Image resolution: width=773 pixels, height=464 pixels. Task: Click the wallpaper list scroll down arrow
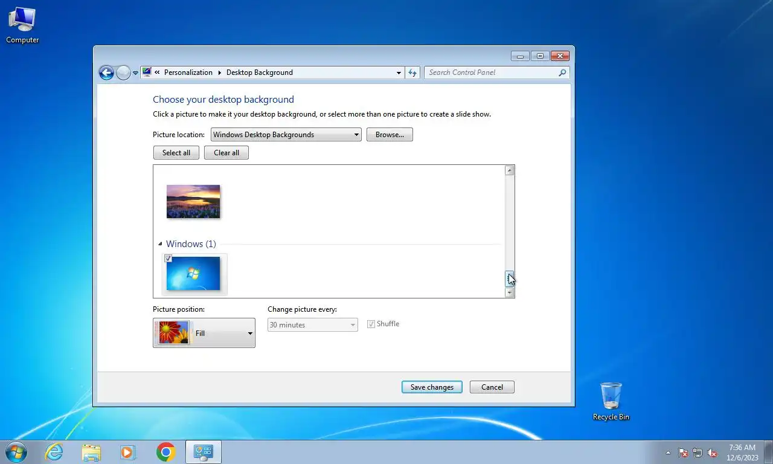pos(510,292)
